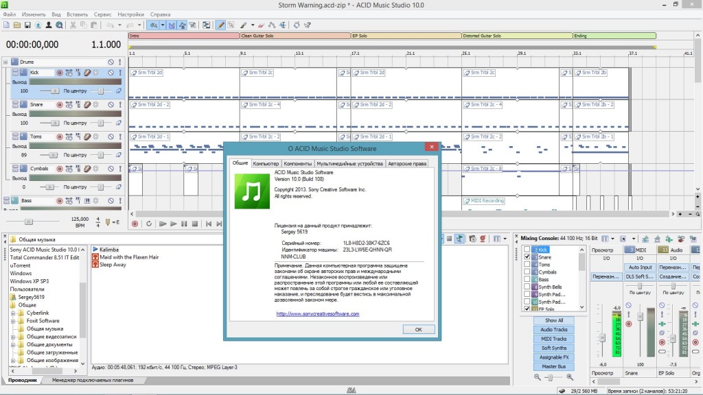Save the project using floppy icon
The image size is (703, 395).
point(27,25)
